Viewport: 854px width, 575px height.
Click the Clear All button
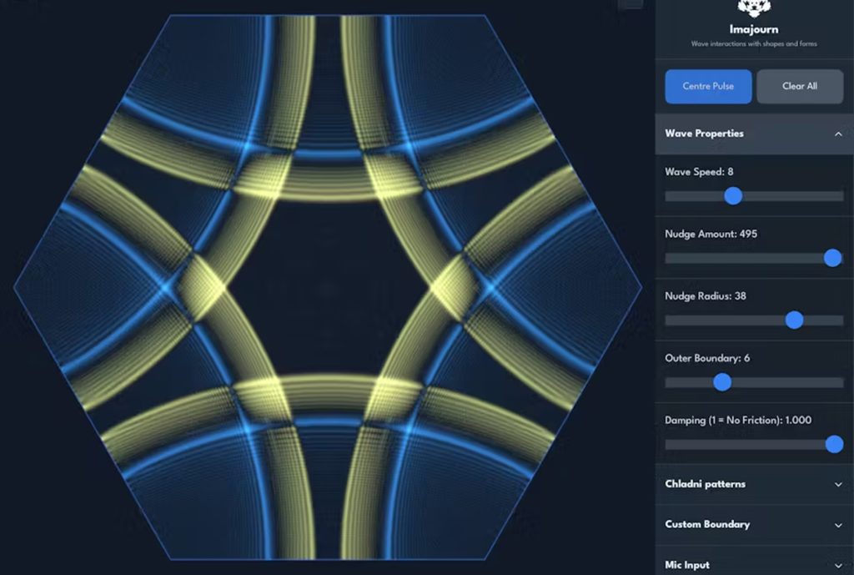coord(800,86)
